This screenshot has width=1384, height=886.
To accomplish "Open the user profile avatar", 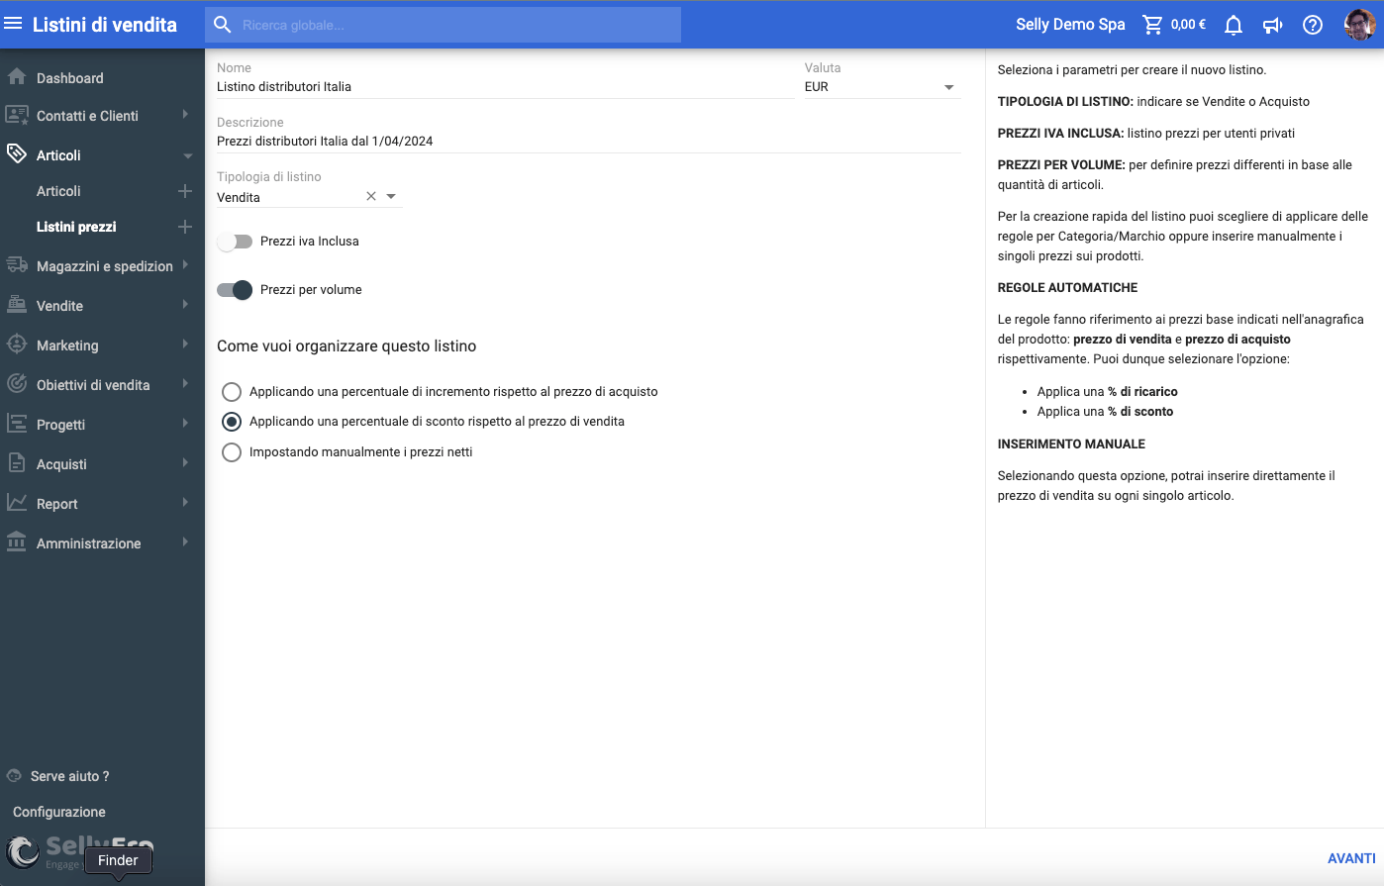I will [1359, 25].
